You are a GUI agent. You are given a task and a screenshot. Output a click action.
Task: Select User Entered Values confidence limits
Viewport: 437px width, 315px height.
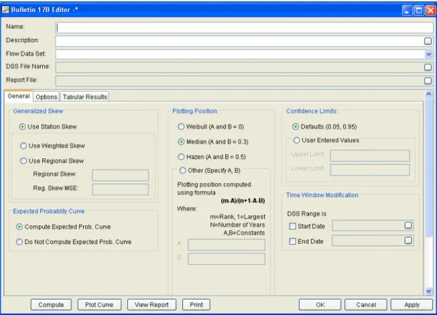pyautogui.click(x=326, y=140)
